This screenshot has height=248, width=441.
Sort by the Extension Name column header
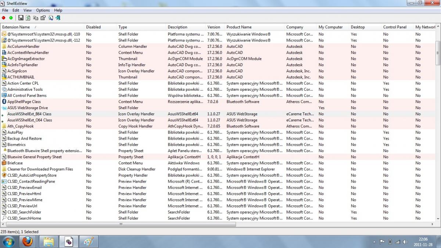(x=42, y=27)
